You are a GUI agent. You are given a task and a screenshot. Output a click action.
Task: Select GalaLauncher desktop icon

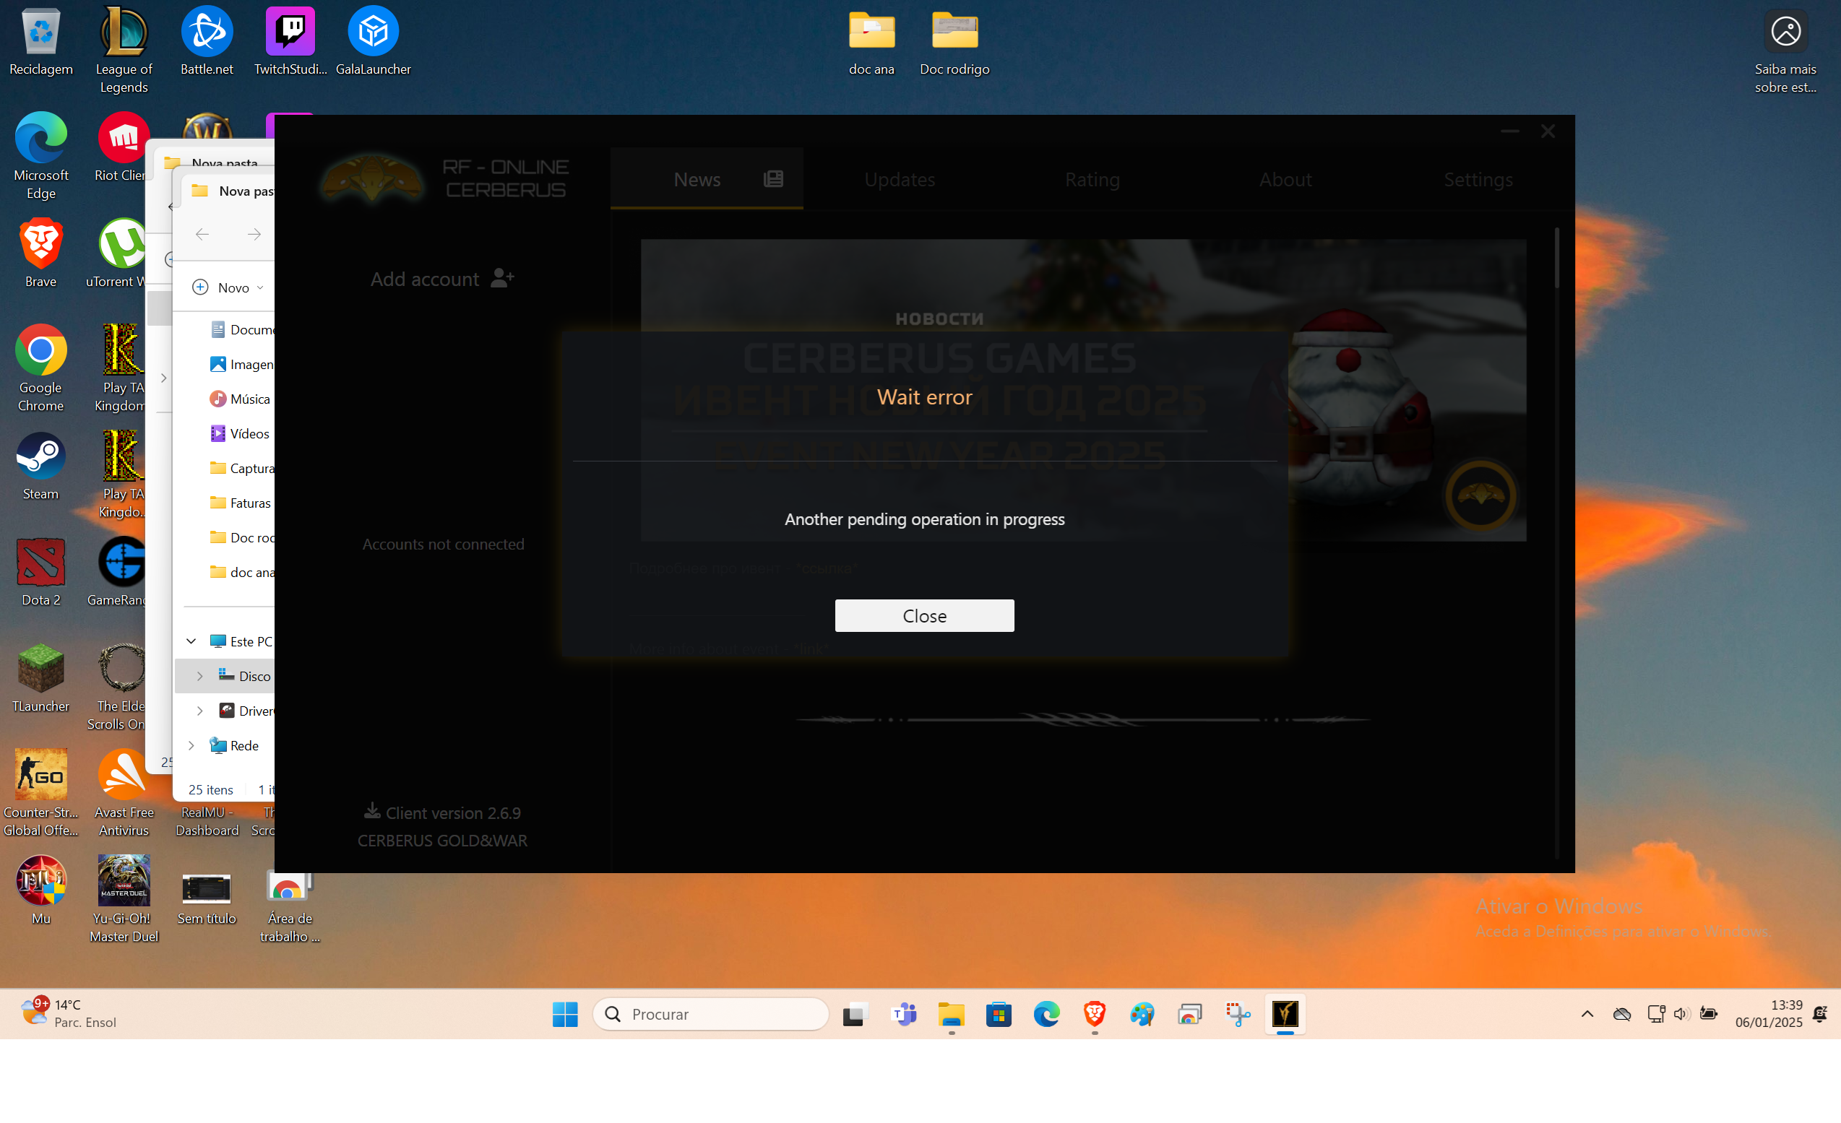(373, 43)
